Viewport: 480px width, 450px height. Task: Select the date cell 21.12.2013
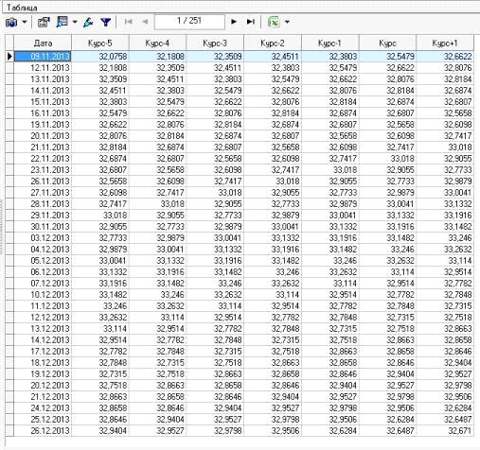pos(43,397)
